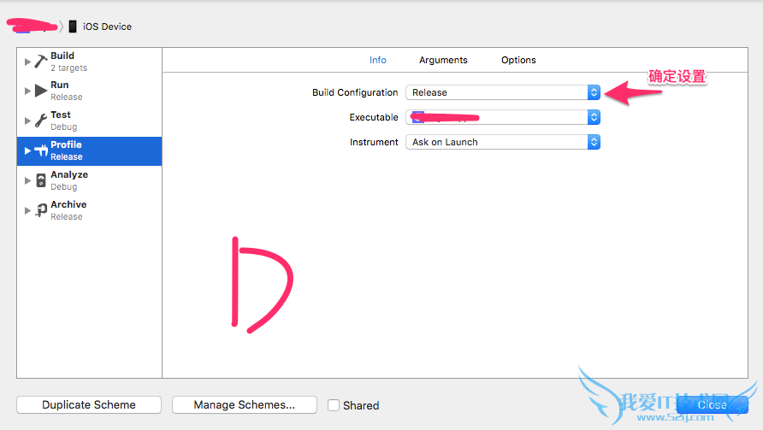The width and height of the screenshot is (763, 430).
Task: Switch to the Arguments tab
Action: pyautogui.click(x=443, y=60)
